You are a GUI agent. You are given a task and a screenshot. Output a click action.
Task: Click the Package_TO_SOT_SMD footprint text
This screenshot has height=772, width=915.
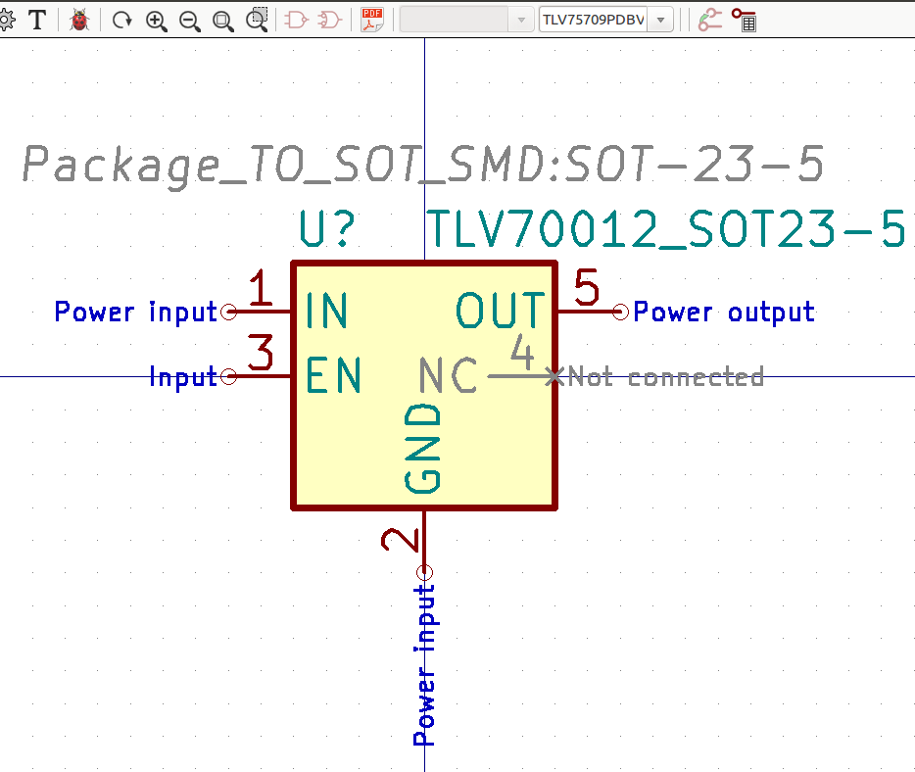(x=422, y=165)
